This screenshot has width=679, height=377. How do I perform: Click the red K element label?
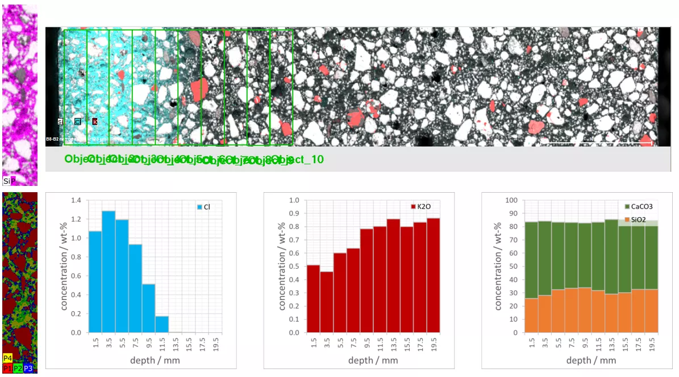(x=95, y=122)
